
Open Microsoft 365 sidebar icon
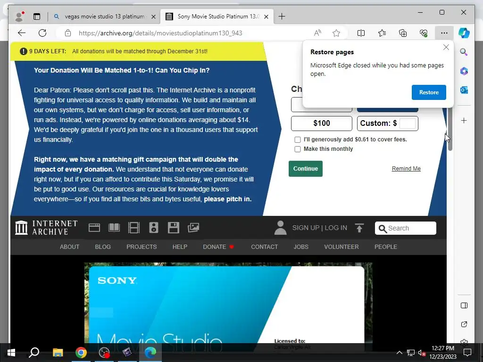pyautogui.click(x=464, y=71)
